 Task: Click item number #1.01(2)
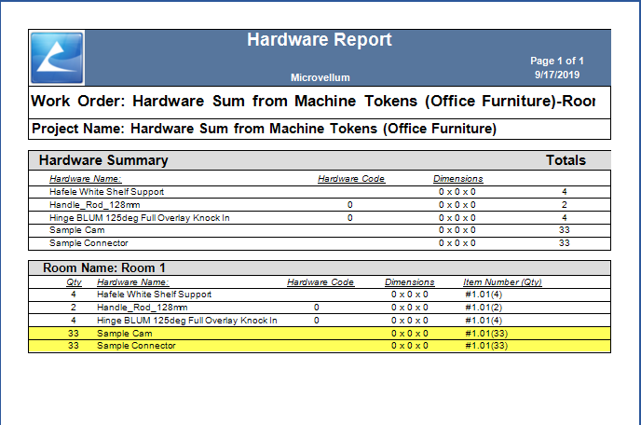pyautogui.click(x=484, y=308)
